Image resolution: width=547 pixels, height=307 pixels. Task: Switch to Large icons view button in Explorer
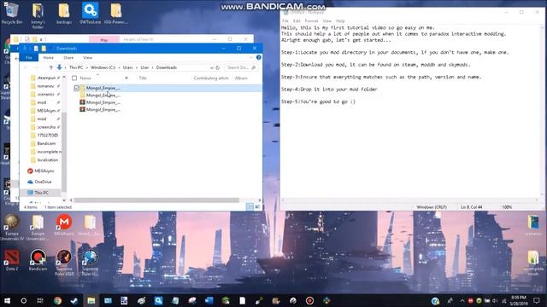tap(257, 207)
